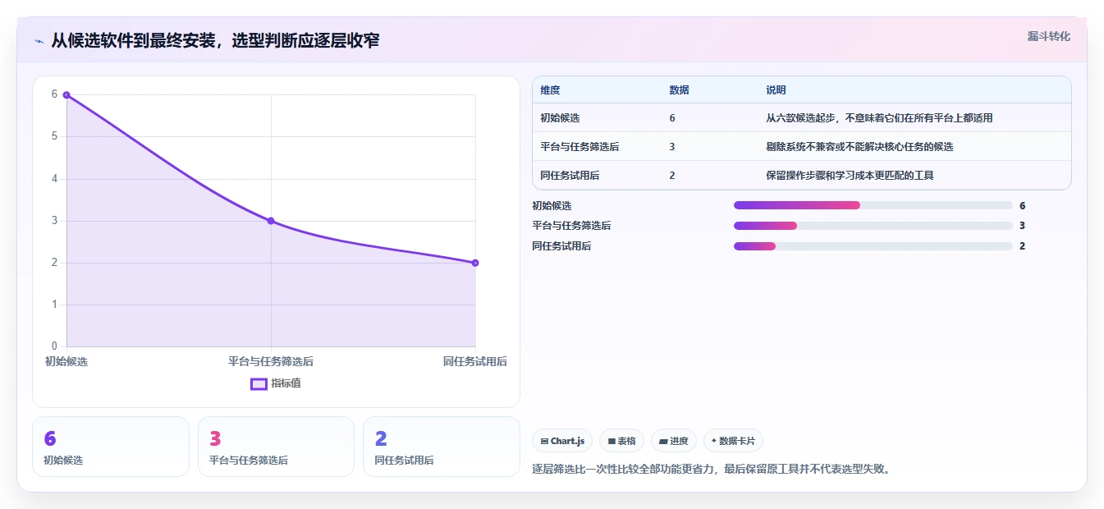Screen dimensions: 1104x509
Task: Click the 保留操作步骤和学习成本 description cell
Action: [850, 176]
